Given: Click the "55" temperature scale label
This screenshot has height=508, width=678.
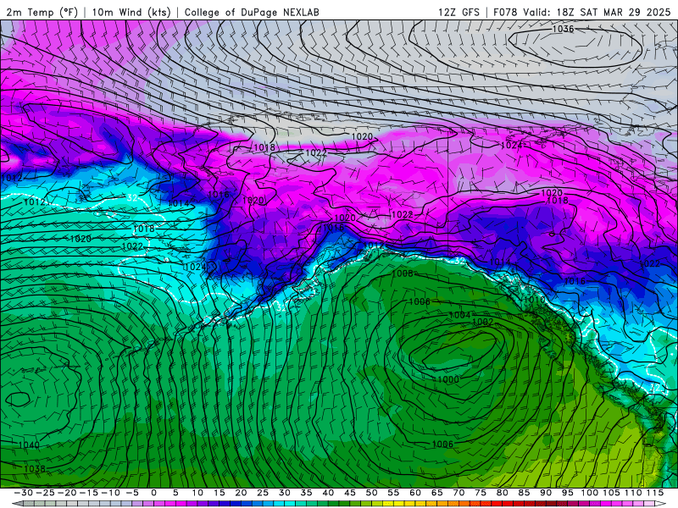Looking at the screenshot, I should 393,493.
